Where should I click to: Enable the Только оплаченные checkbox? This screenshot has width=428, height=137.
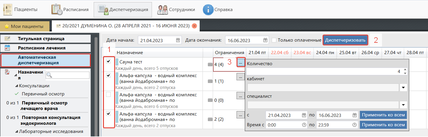point(274,40)
